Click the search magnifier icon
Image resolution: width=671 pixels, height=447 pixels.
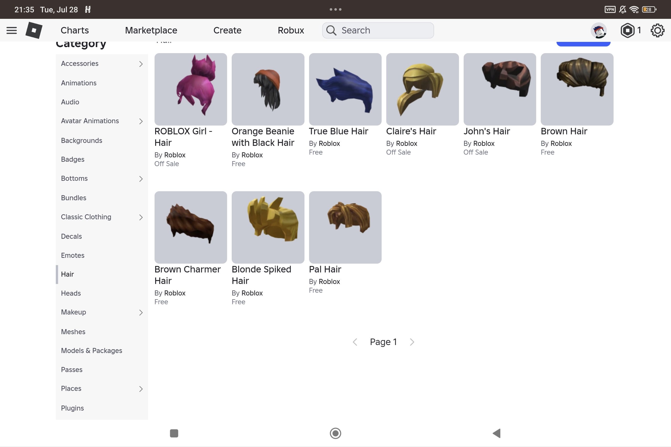point(331,30)
